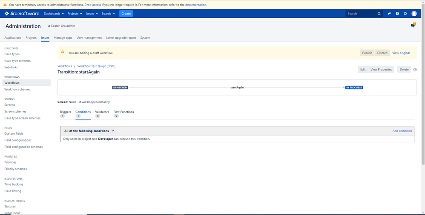Open Screens in the sidebar

(9, 105)
